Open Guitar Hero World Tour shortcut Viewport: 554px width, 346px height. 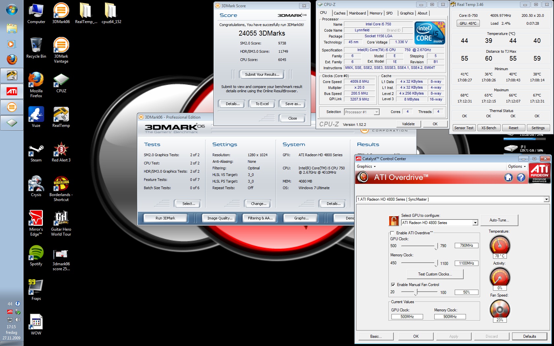click(61, 223)
